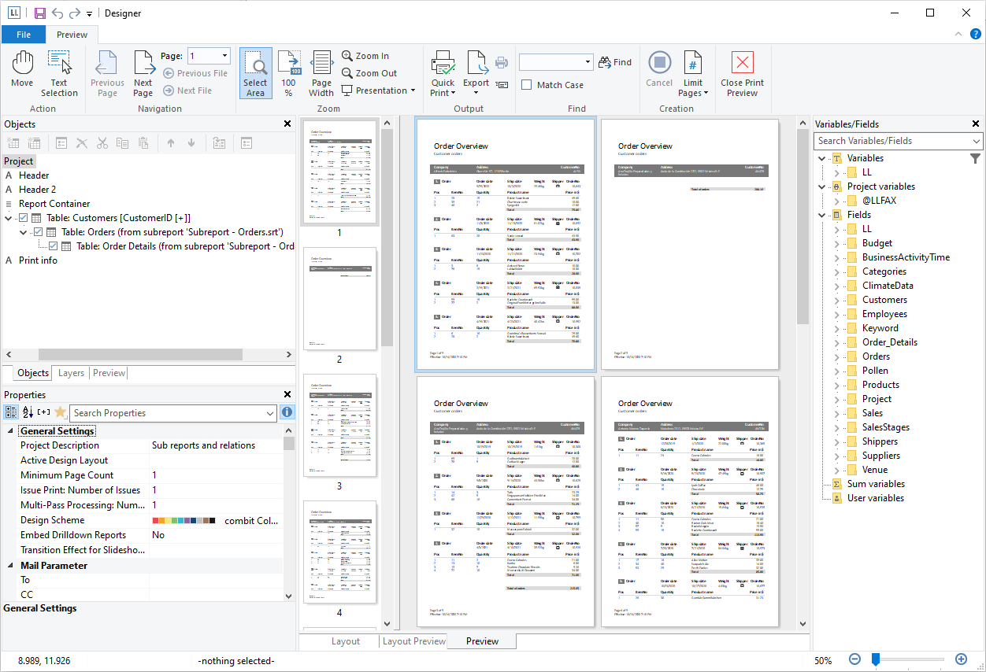986x672 pixels.
Task: Set zoom to 100 %
Action: (289, 73)
